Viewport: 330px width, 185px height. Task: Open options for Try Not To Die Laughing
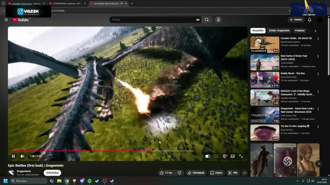click(x=318, y=127)
